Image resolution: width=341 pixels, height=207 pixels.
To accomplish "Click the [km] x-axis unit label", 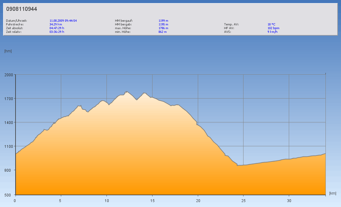I will coord(333,193).
